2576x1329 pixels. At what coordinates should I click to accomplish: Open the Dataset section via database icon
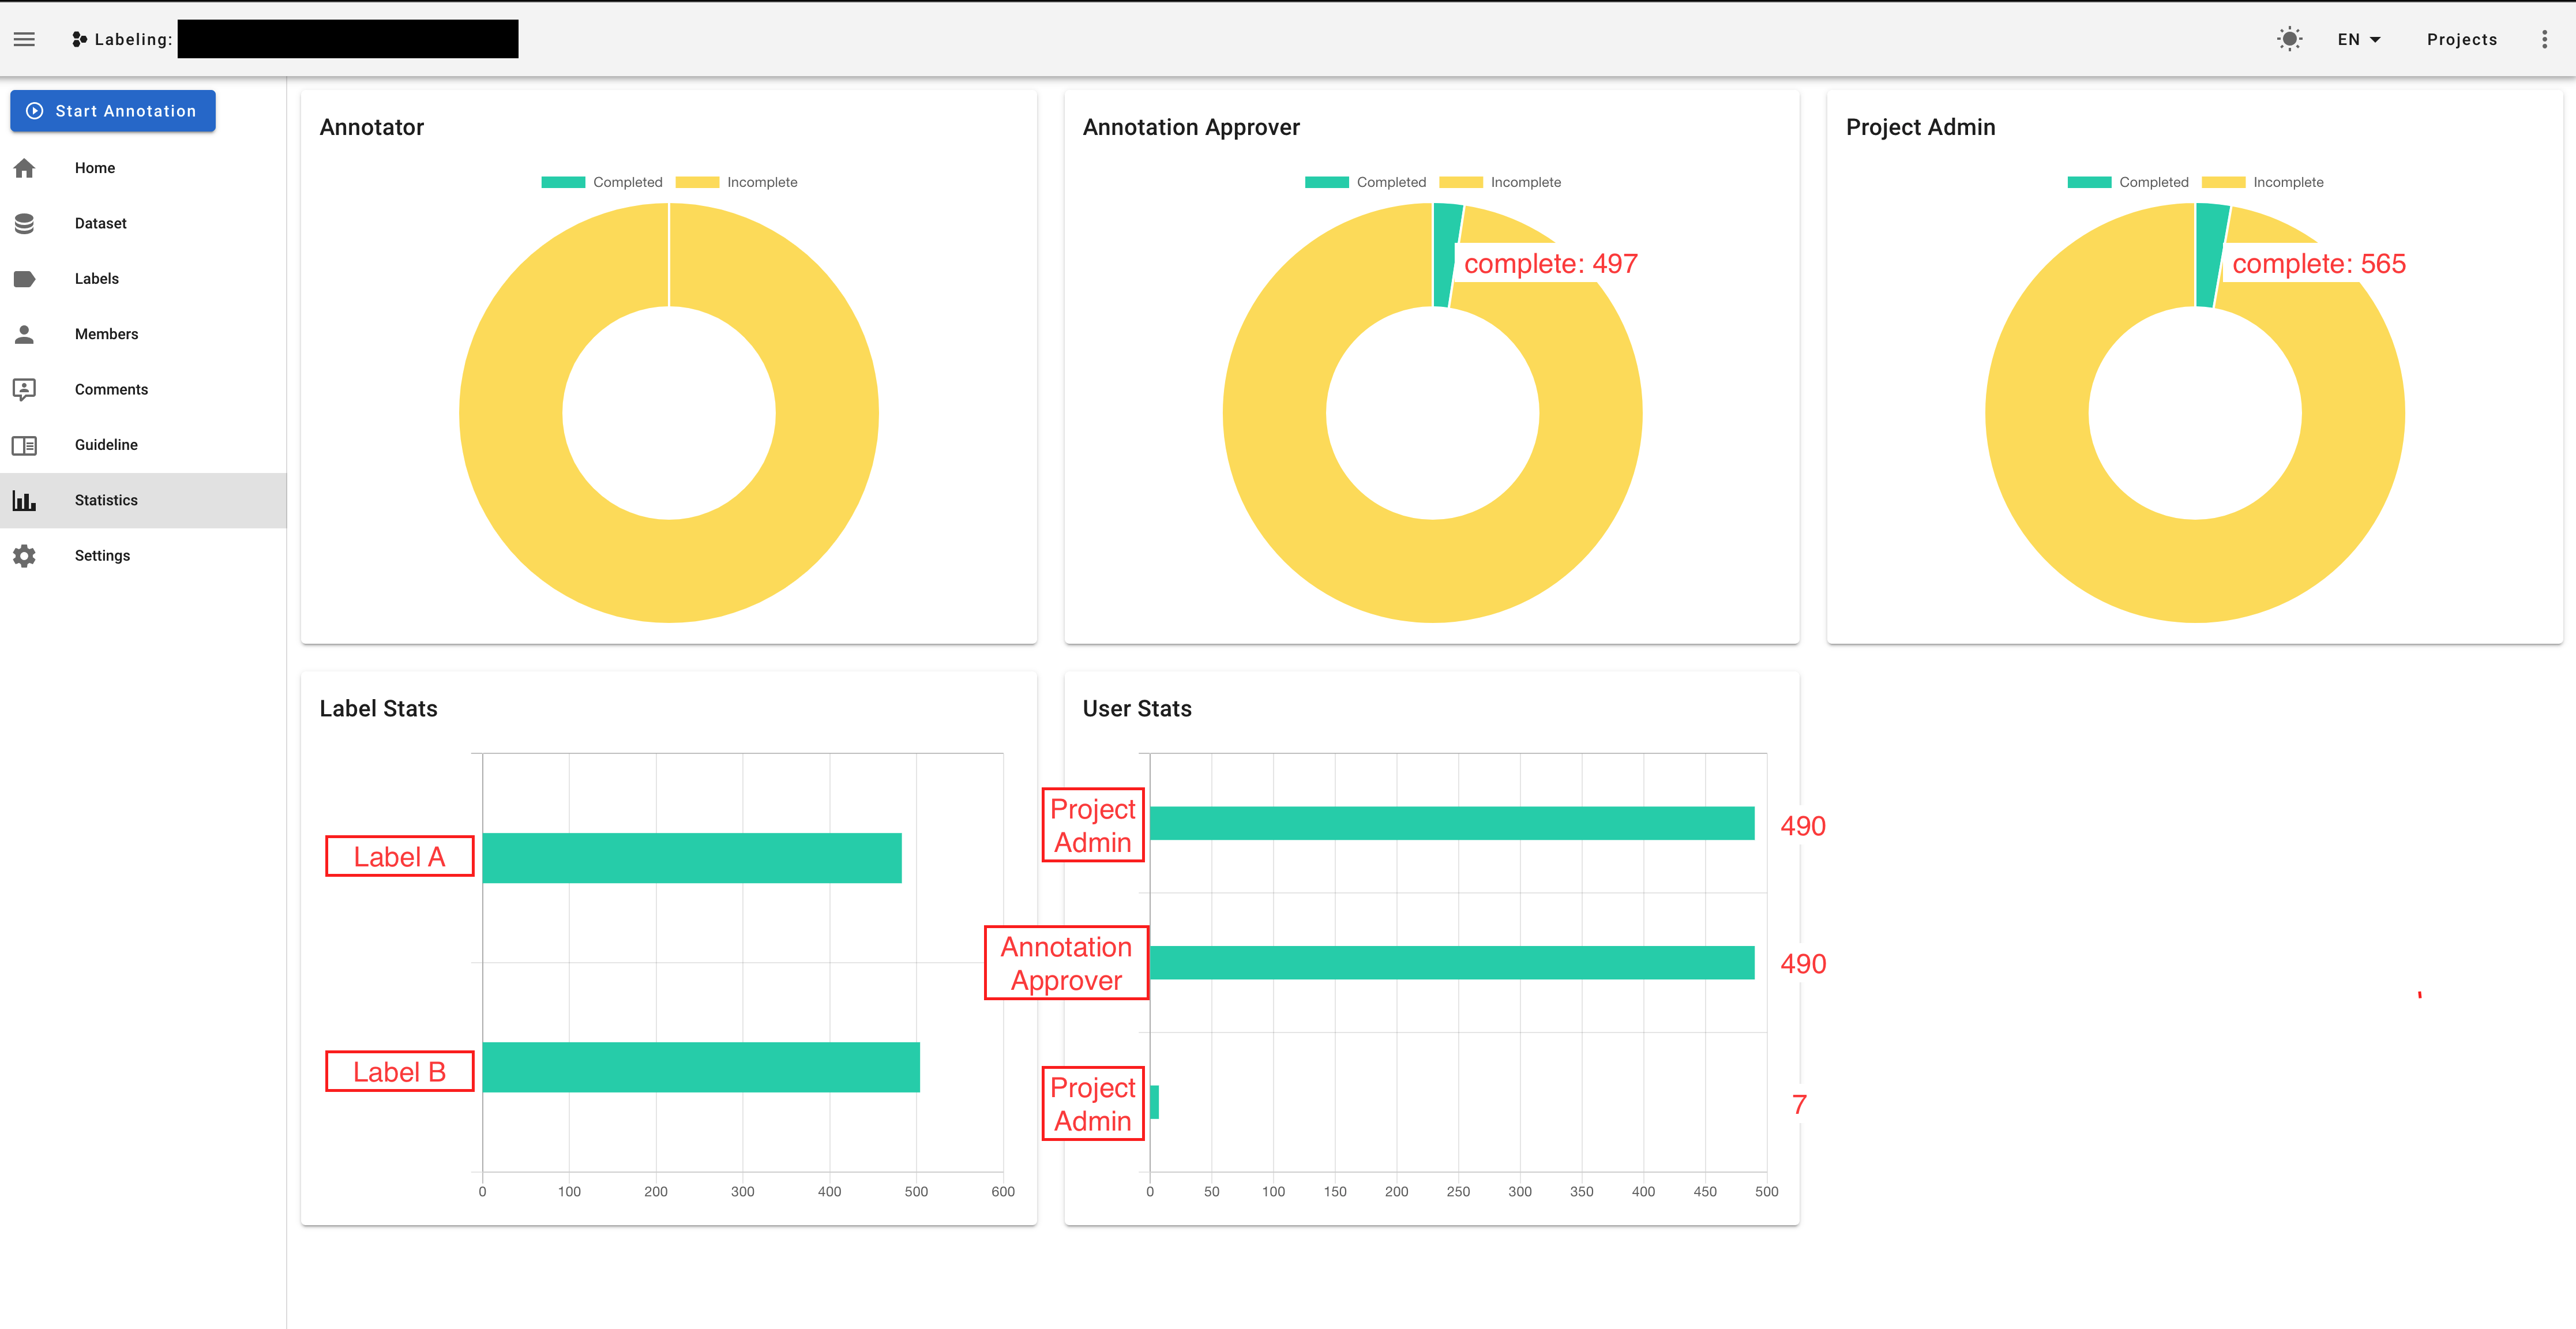[x=25, y=223]
